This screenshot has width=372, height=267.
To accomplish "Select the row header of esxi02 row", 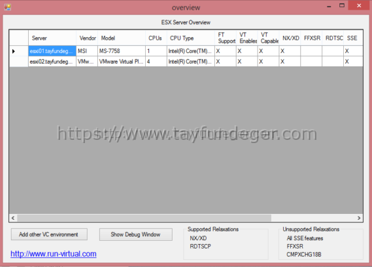I will click(19, 62).
